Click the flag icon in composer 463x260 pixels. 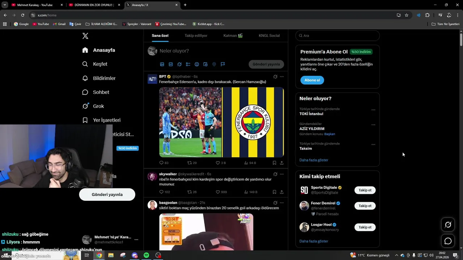click(223, 64)
